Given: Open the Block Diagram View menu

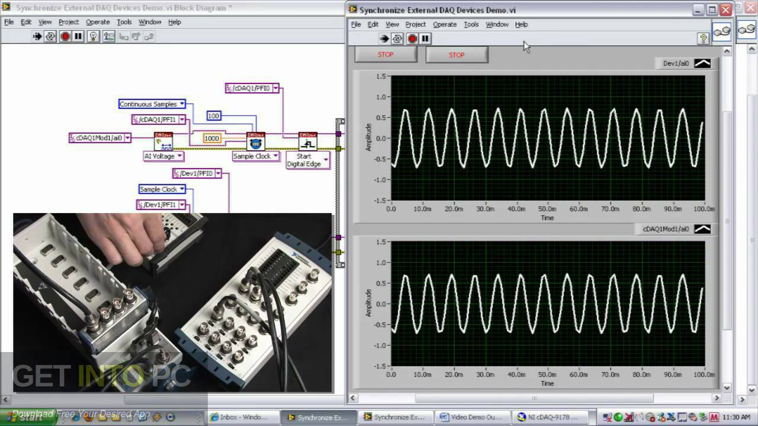Looking at the screenshot, I should 45,22.
